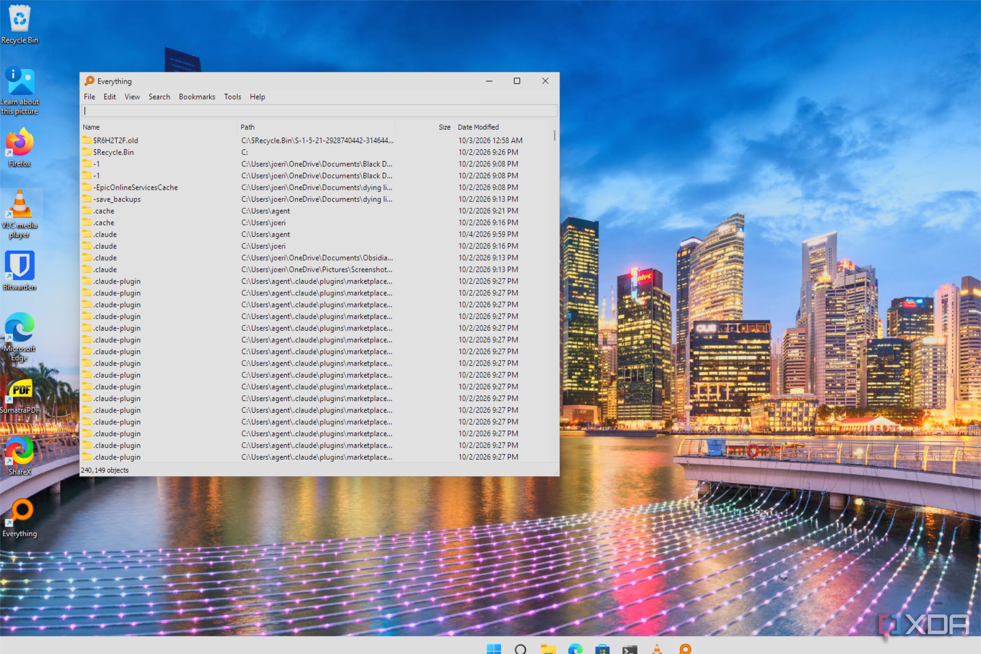Select the Firefox desktop shortcut
Image resolution: width=981 pixels, height=654 pixels.
pyautogui.click(x=20, y=147)
